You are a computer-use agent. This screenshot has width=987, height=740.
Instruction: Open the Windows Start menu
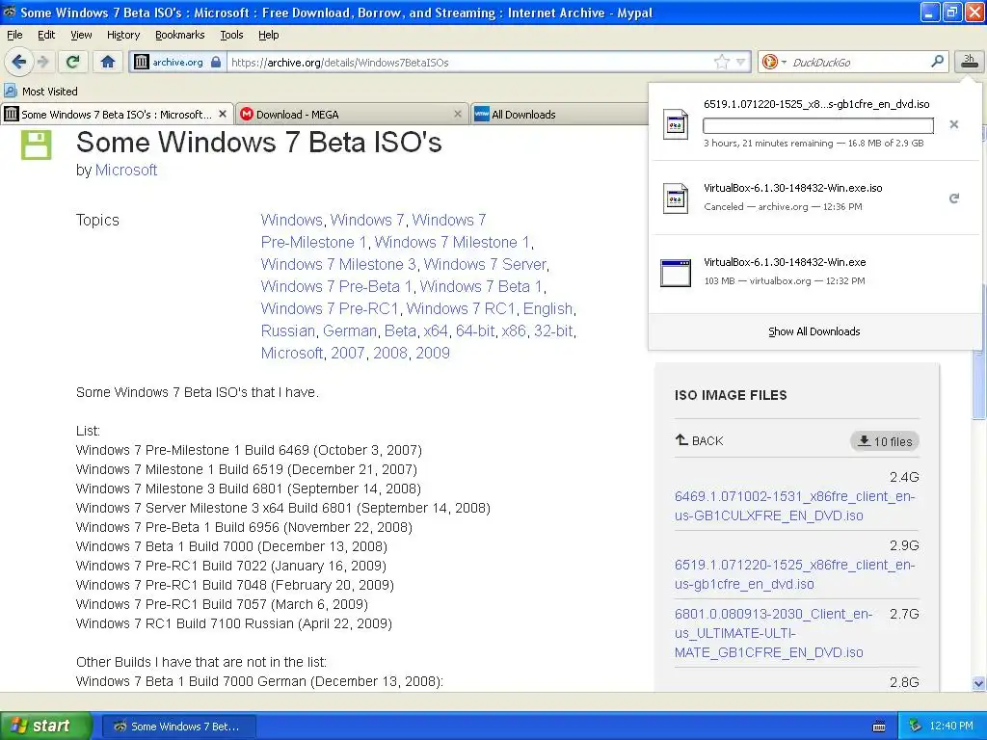[45, 726]
